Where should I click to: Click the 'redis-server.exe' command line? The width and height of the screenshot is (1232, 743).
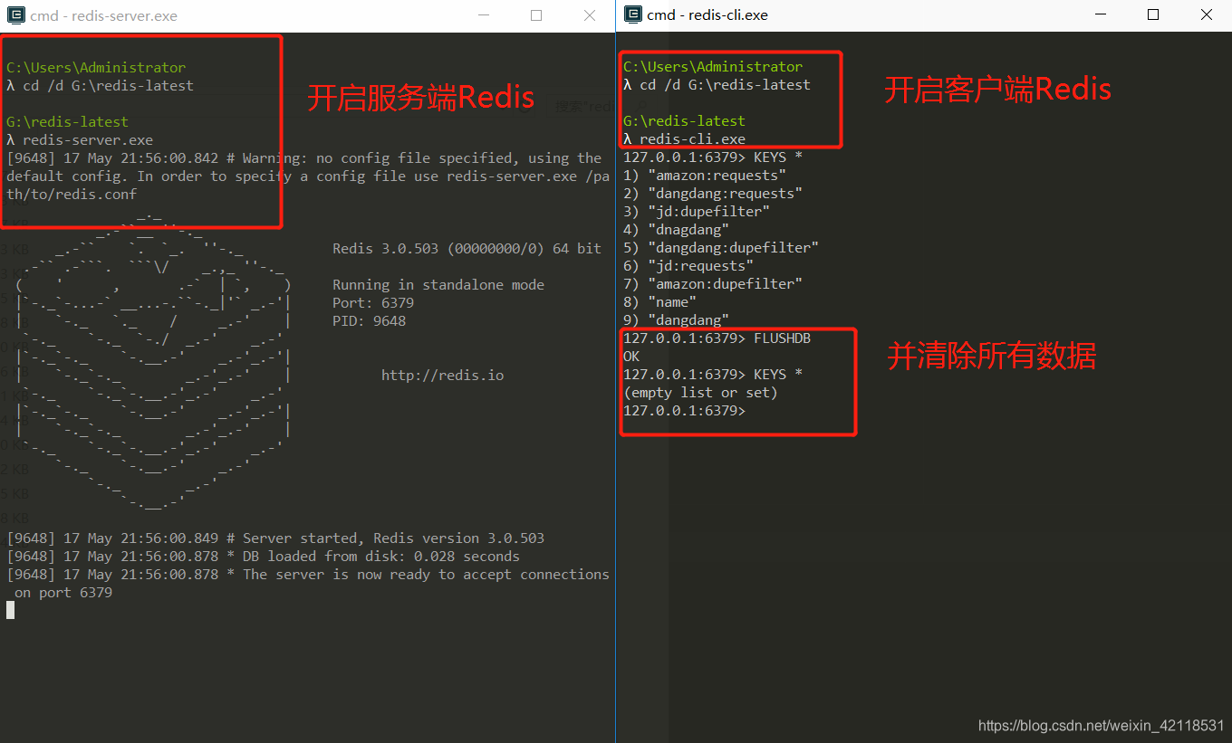pos(80,139)
